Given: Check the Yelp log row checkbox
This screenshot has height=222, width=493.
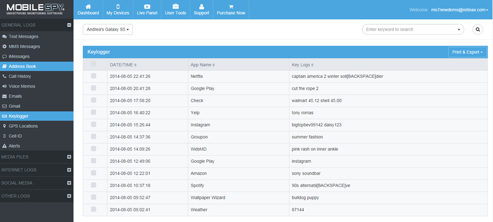Looking at the screenshot, I should [x=93, y=112].
